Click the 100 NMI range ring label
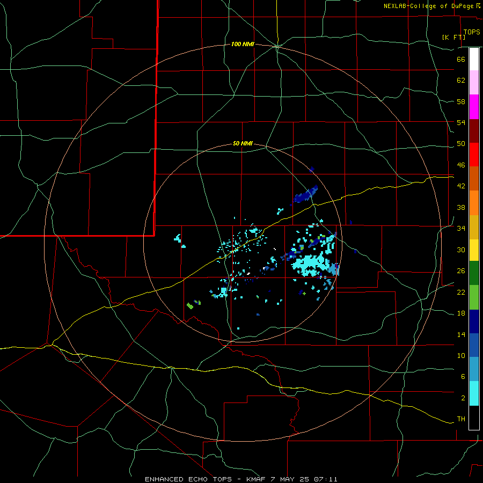 click(x=243, y=45)
